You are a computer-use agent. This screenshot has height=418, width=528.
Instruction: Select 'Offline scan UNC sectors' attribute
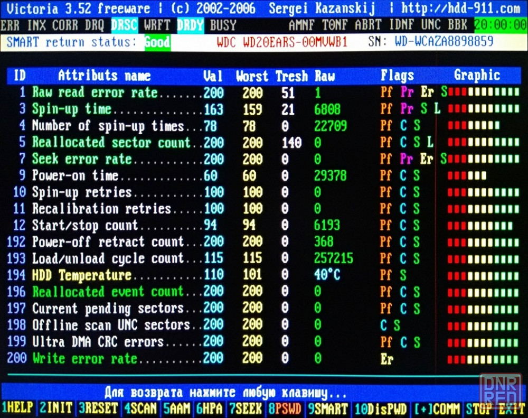pos(263,325)
